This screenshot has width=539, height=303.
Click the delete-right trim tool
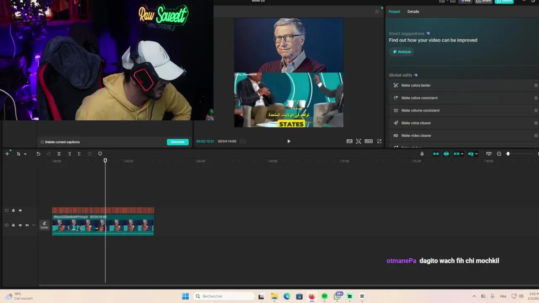79,154
